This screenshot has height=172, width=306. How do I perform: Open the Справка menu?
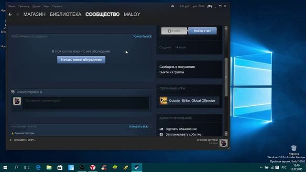57,6
